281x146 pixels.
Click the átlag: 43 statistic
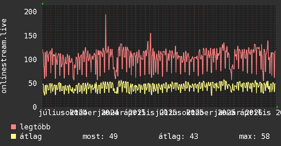(x=178, y=136)
